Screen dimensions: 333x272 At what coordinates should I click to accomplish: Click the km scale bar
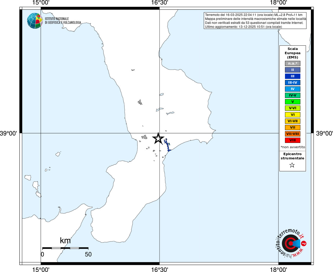click(x=65, y=248)
